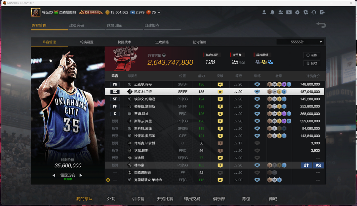Screen dimensions: 357x206
Task: Click breakthrough badge for 埃尔文.约翰逊
Action: pyautogui.click(x=220, y=99)
